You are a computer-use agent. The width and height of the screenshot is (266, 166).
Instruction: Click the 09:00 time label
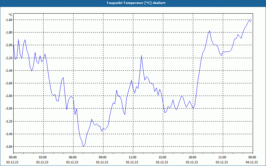click(x=103, y=157)
